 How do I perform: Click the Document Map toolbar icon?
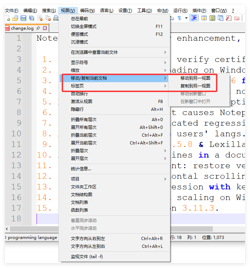pos(212,18)
